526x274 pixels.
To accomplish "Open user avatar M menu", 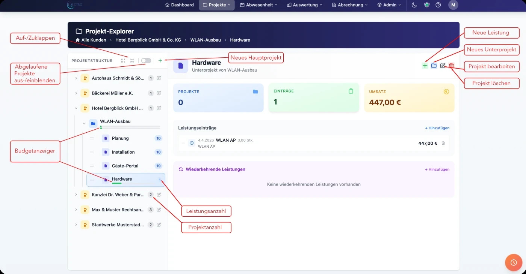I will 453,5.
